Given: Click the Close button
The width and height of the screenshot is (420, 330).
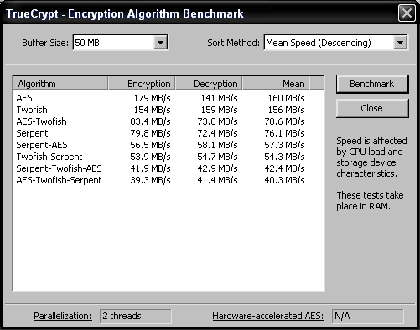Looking at the screenshot, I should pos(372,108).
